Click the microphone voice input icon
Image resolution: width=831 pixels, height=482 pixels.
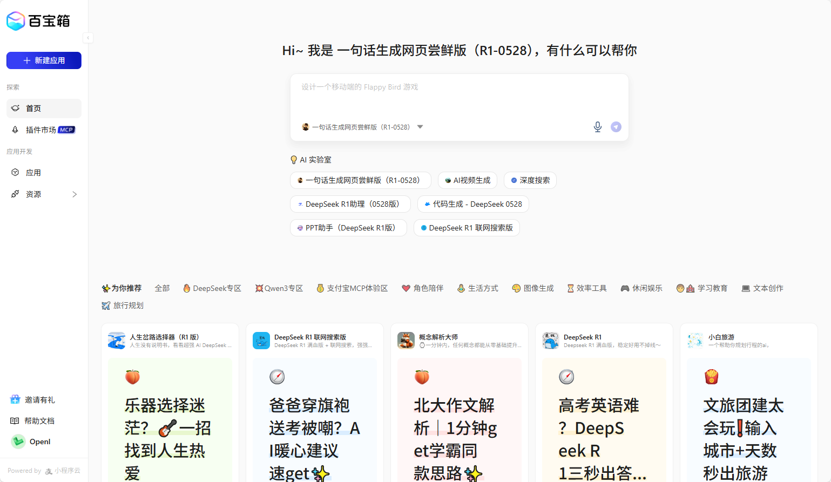coord(597,127)
